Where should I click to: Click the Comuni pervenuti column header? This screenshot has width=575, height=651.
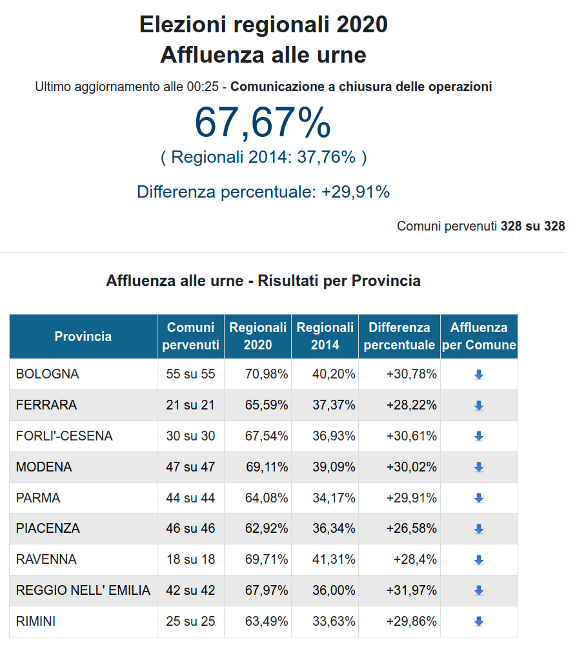click(x=191, y=336)
